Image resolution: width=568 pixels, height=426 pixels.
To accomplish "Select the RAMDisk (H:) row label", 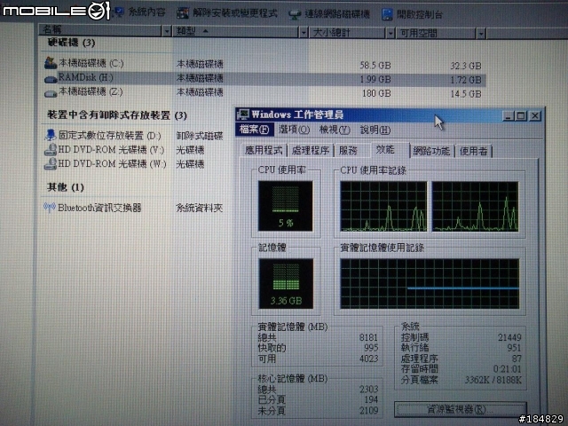I will pyautogui.click(x=86, y=77).
